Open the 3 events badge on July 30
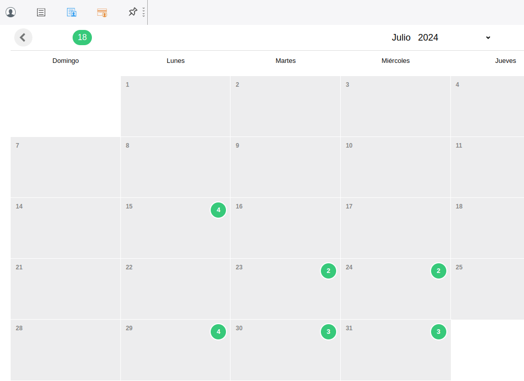The height and width of the screenshot is (381, 524). (329, 332)
